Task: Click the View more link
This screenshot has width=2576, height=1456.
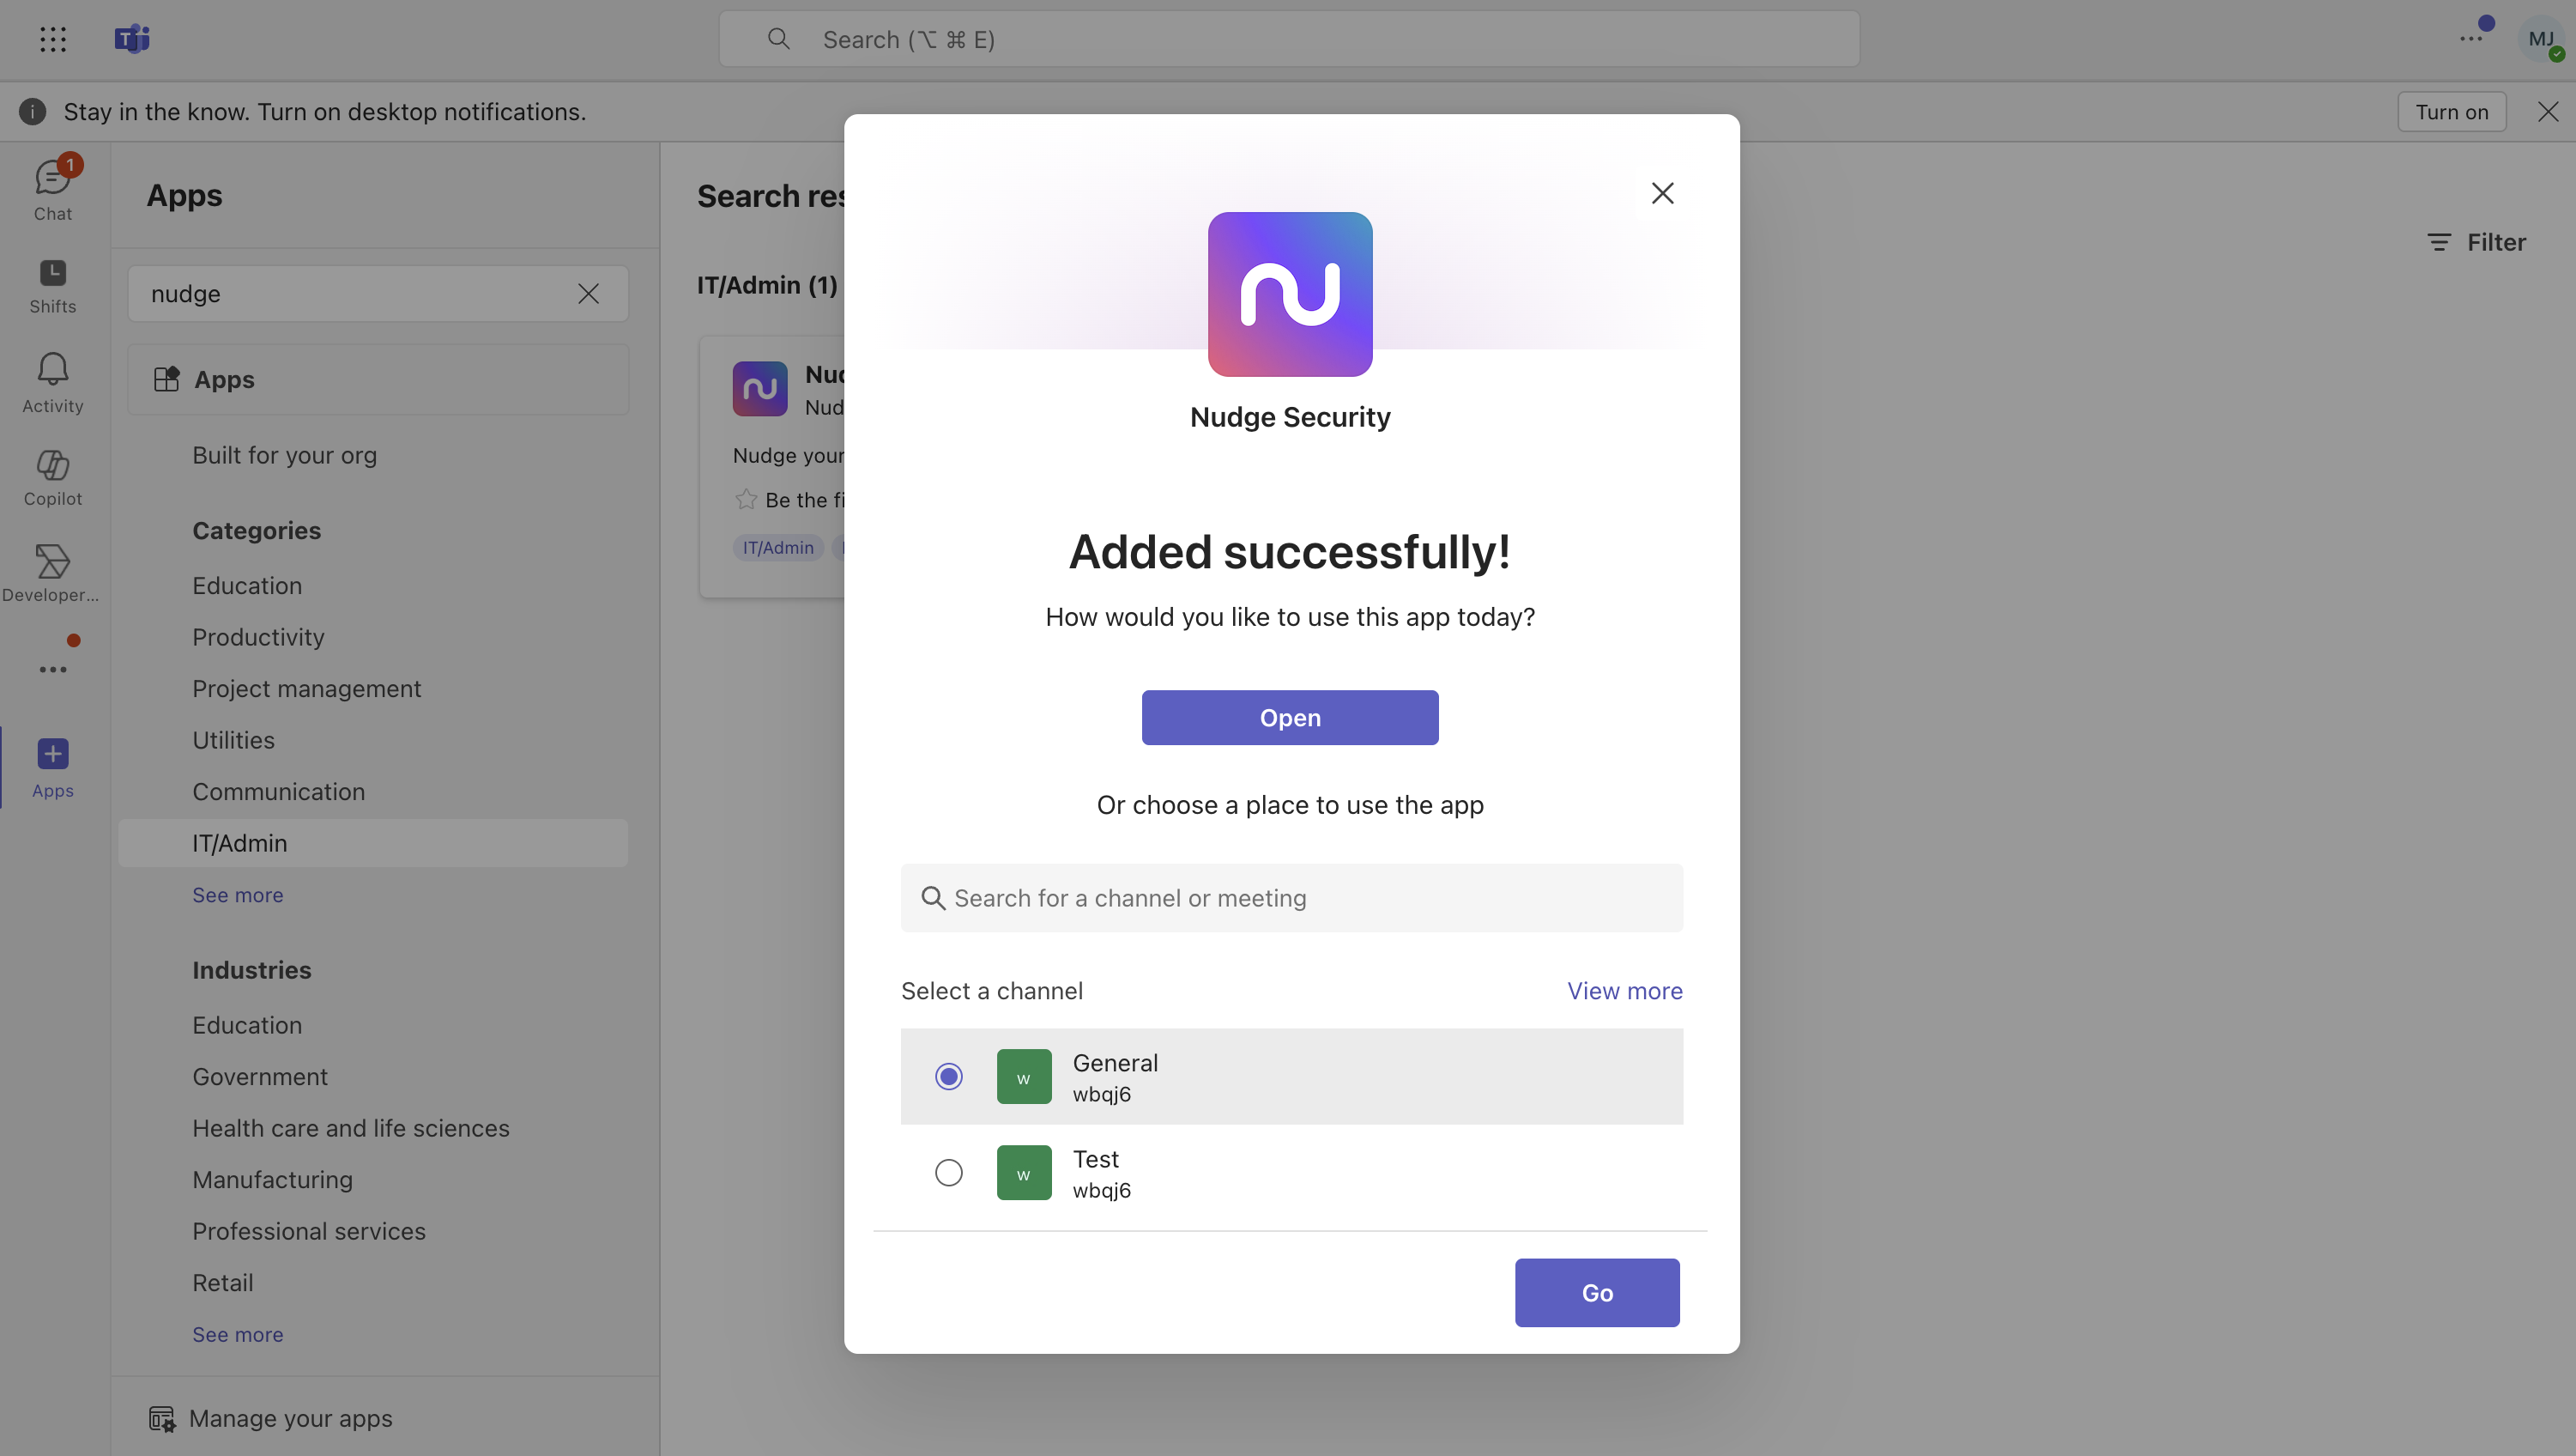Action: point(1624,991)
